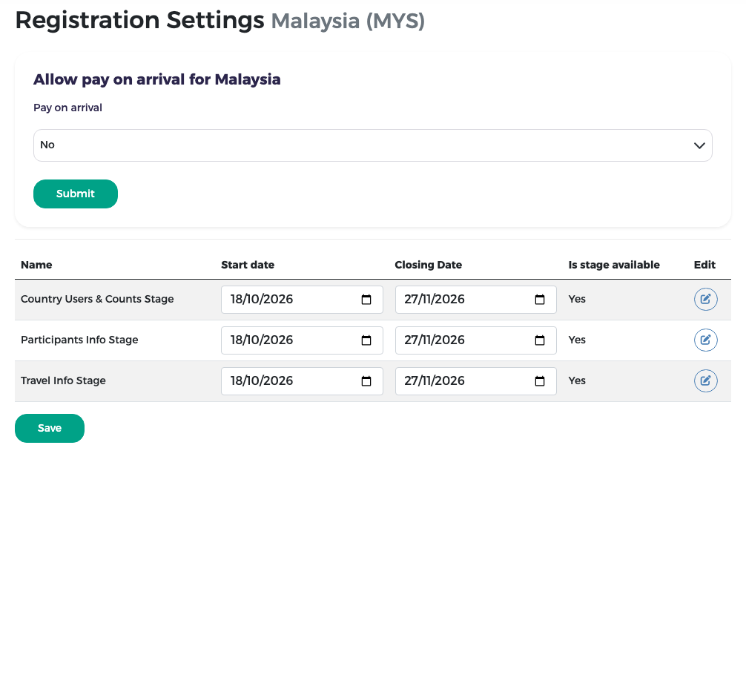Viewport: 746px width, 692px height.
Task: Edit the Travel Info Stage row
Action: [705, 380]
